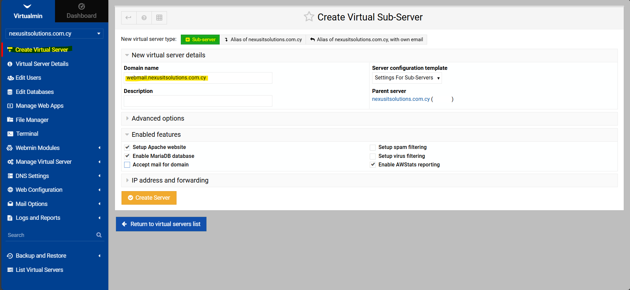Click the Virtualmin chevron logo icon
The height and width of the screenshot is (290, 630).
tap(28, 6)
